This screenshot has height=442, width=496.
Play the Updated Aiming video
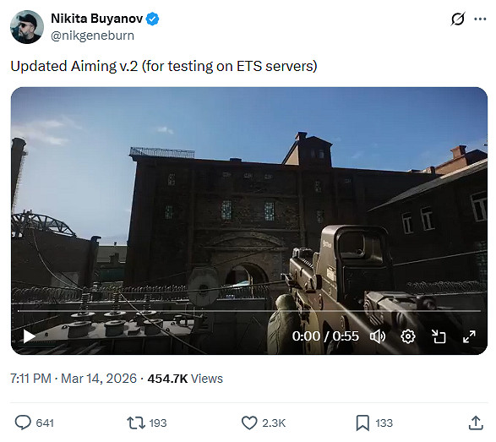pos(29,336)
